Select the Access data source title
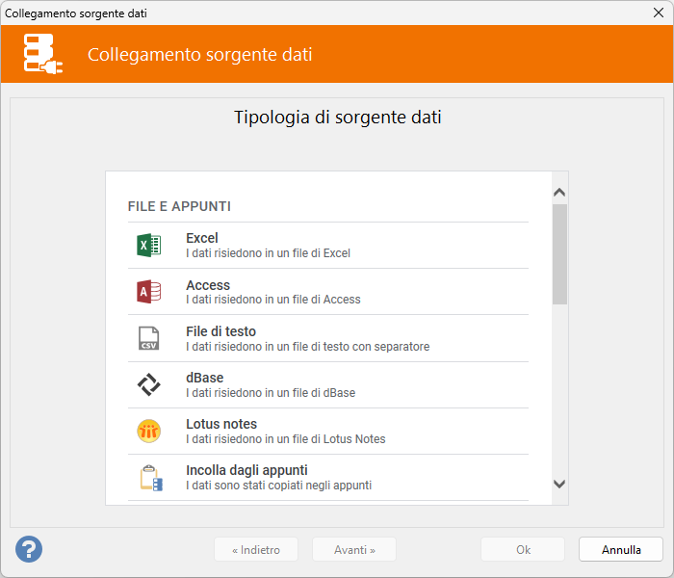Viewport: 674px width, 578px height. pos(208,285)
